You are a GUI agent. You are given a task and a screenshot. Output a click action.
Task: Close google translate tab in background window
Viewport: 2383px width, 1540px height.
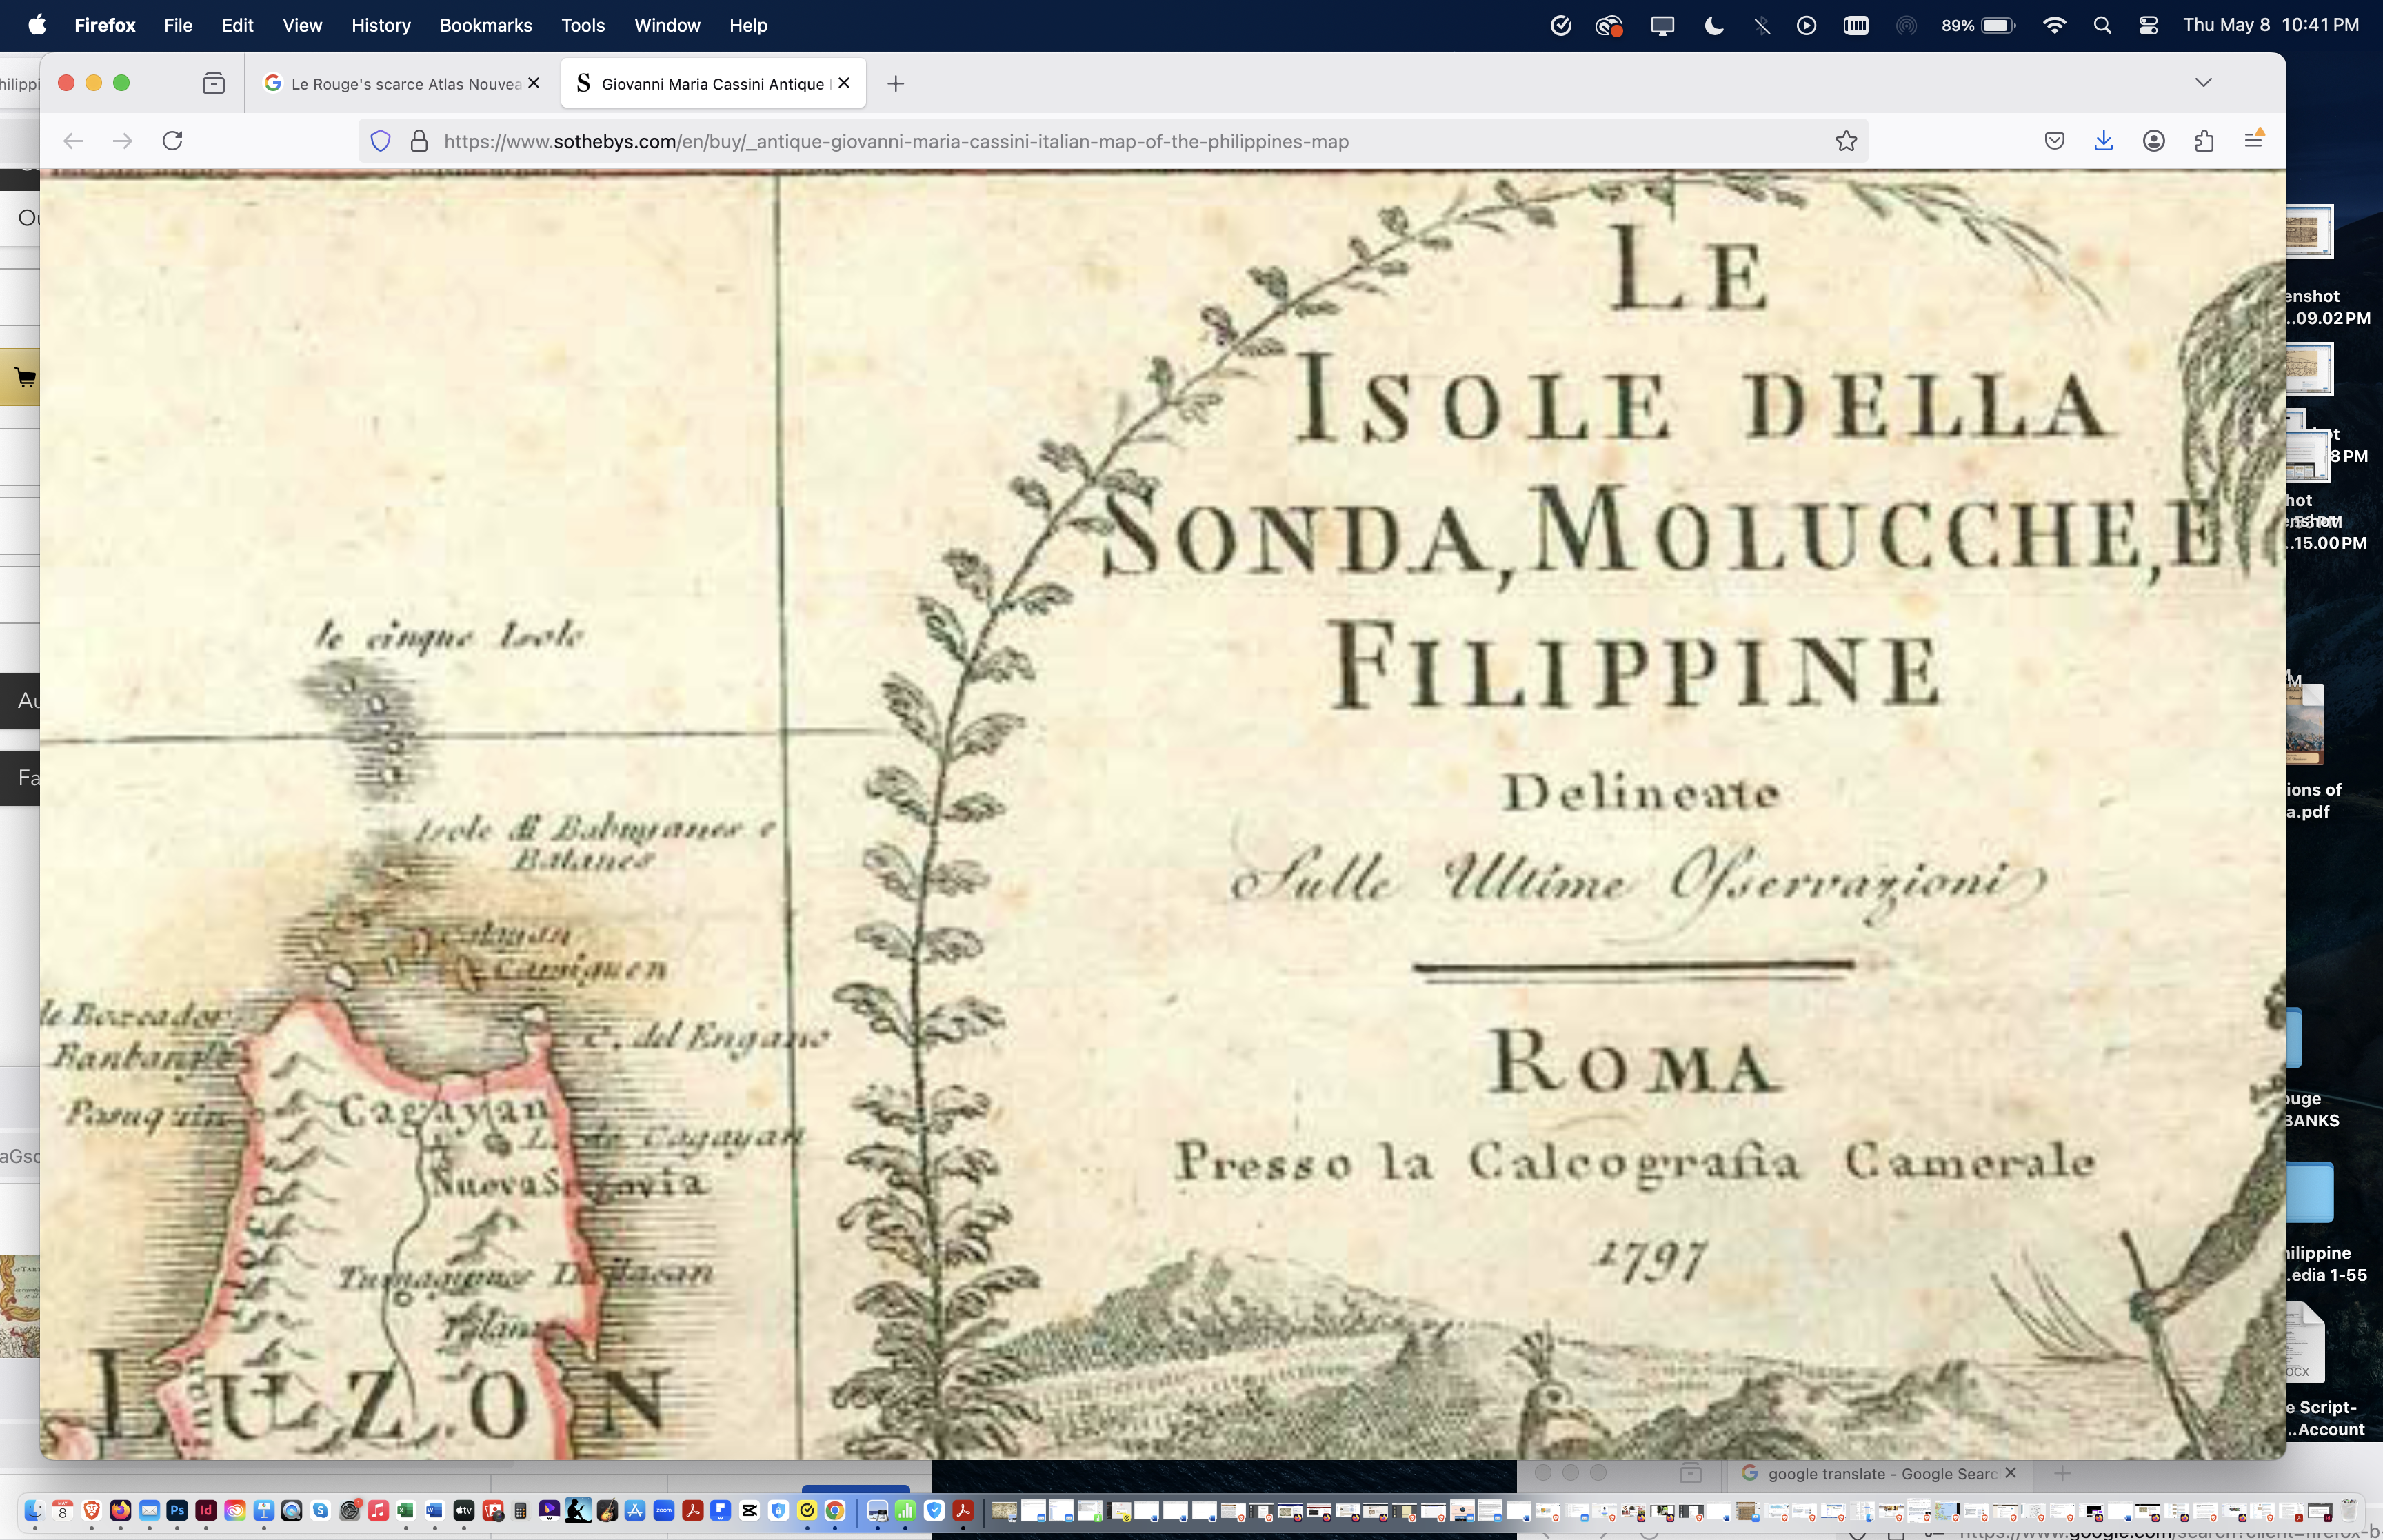pyautogui.click(x=2010, y=1472)
